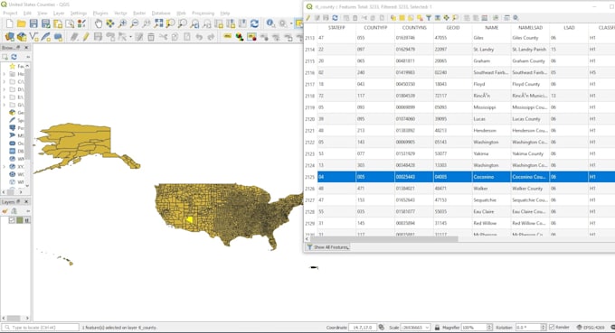
Task: Expand the Home folder in Browser
Action: pos(5,74)
